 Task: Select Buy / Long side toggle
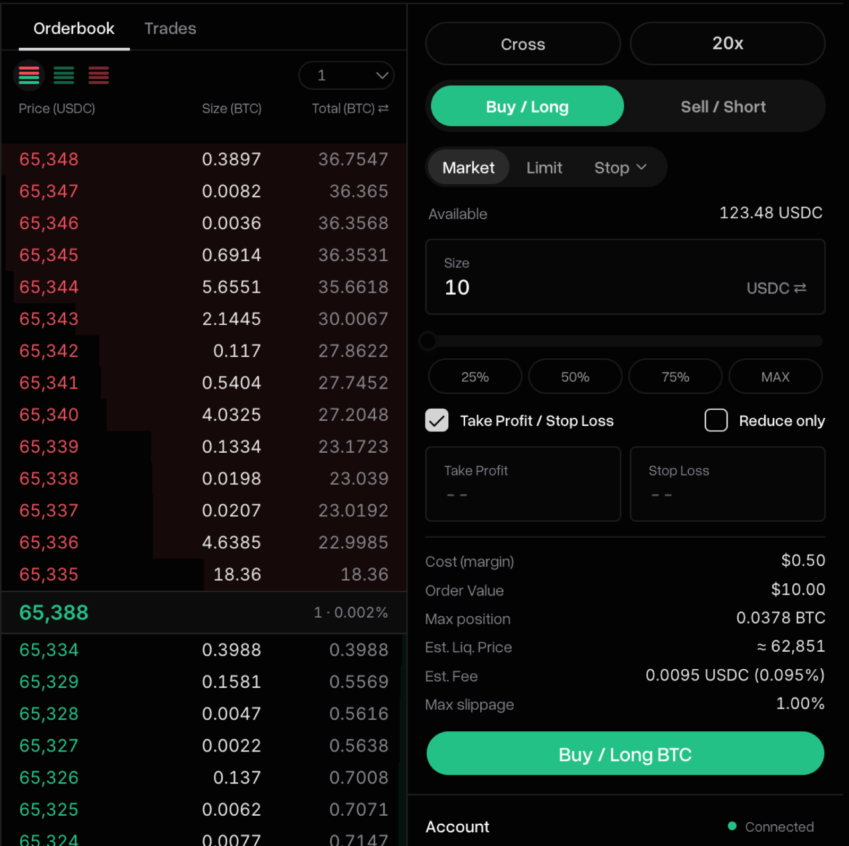(x=527, y=106)
